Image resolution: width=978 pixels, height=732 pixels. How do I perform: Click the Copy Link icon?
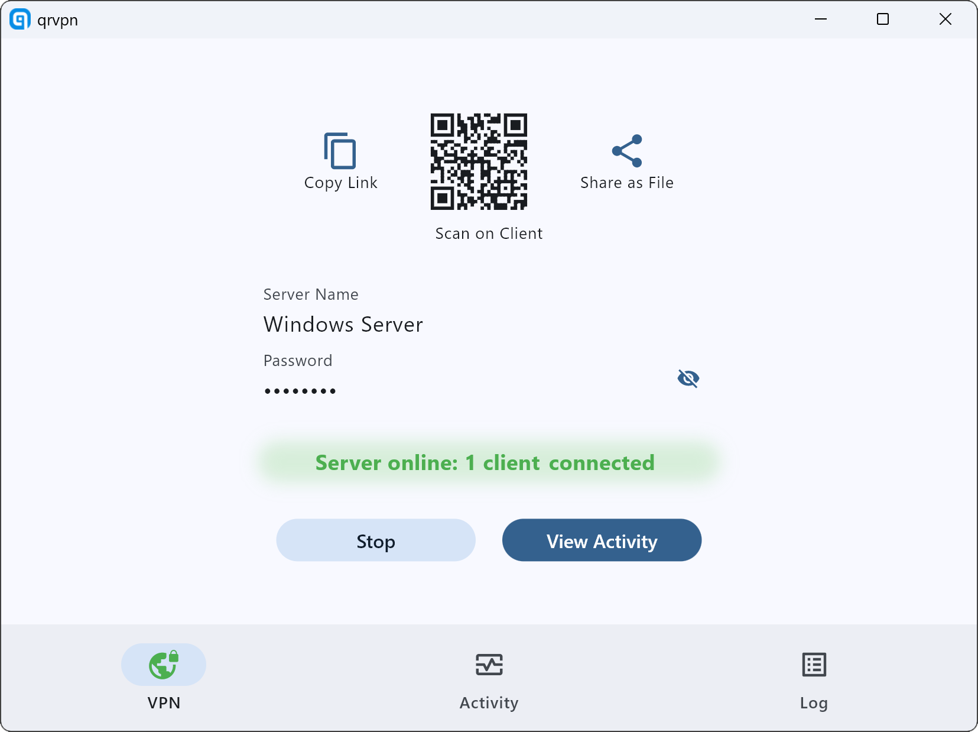(x=340, y=151)
